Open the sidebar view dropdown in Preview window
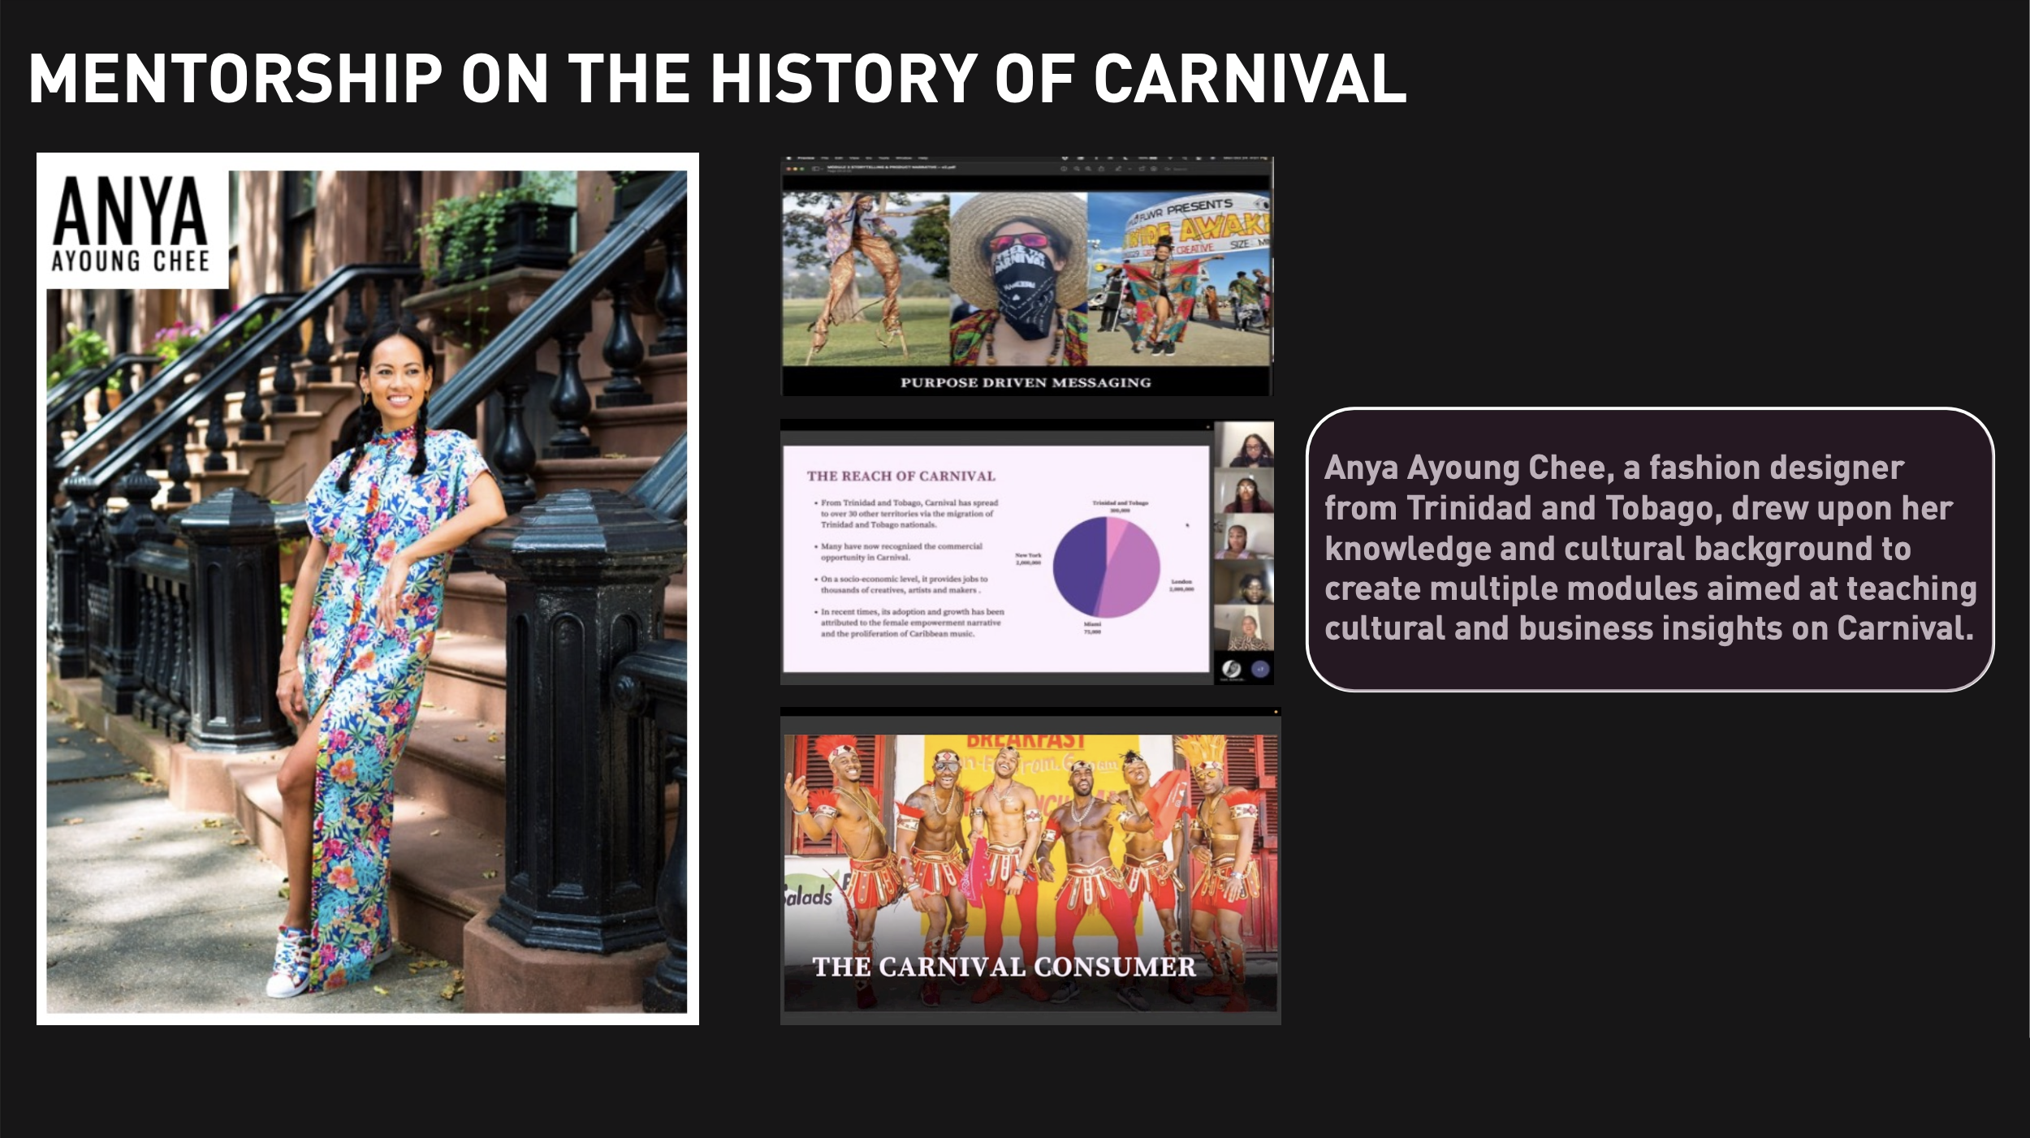 click(817, 169)
